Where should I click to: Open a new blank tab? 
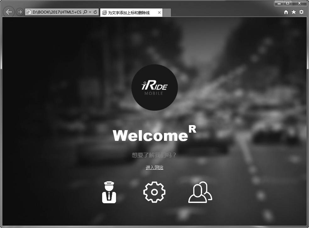click(x=167, y=13)
